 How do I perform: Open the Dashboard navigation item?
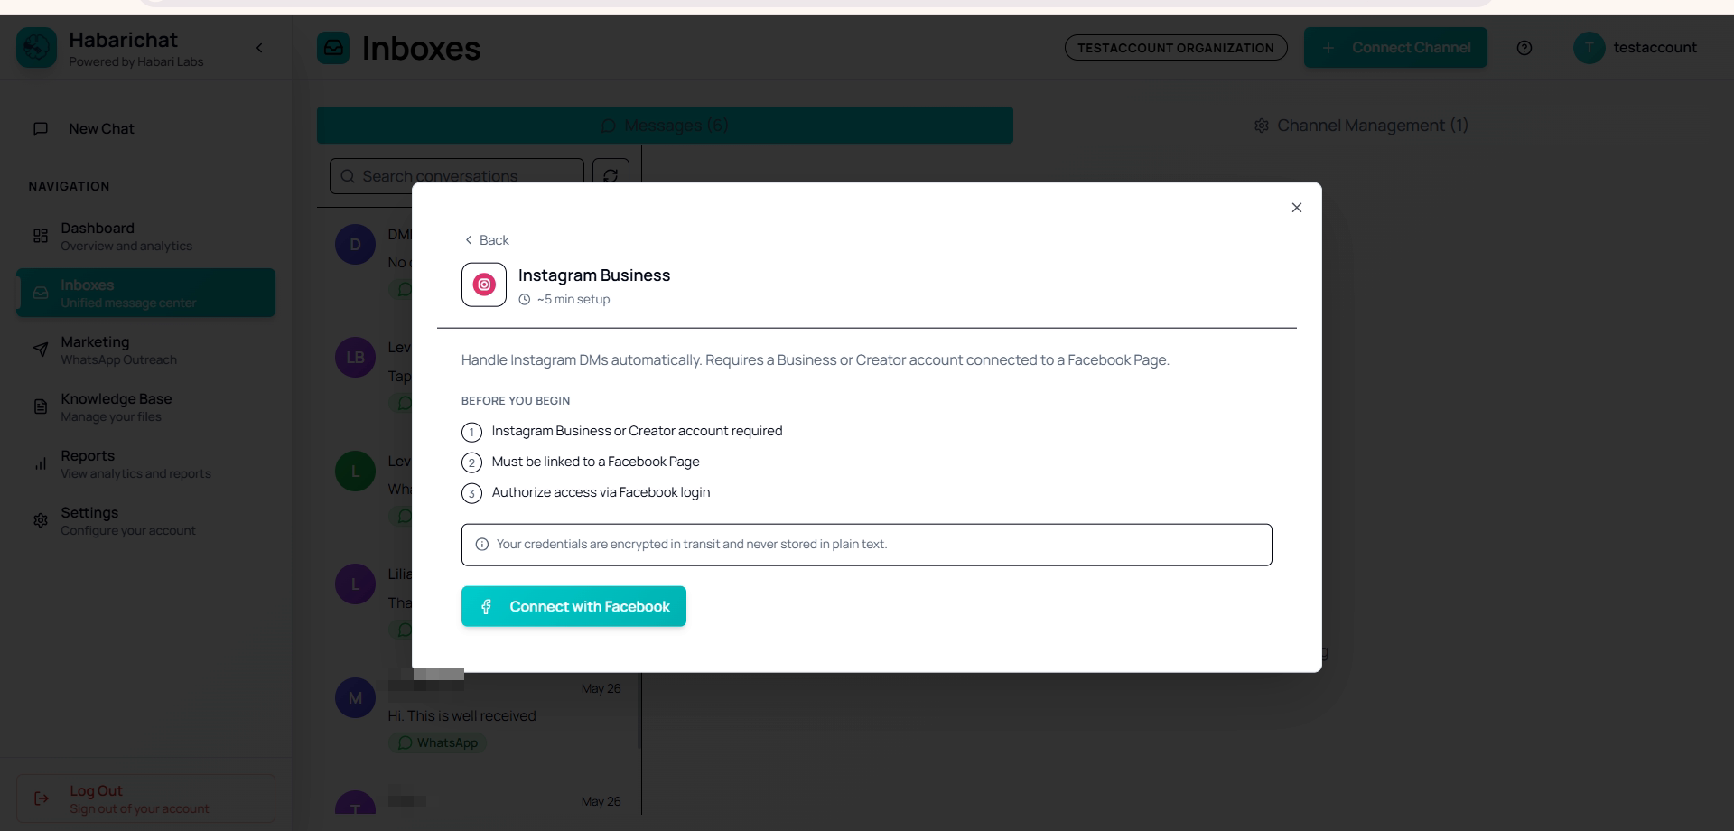[x=145, y=236]
